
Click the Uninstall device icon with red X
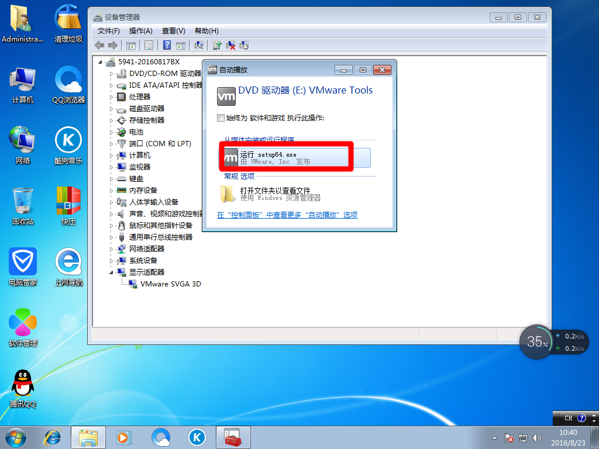230,46
